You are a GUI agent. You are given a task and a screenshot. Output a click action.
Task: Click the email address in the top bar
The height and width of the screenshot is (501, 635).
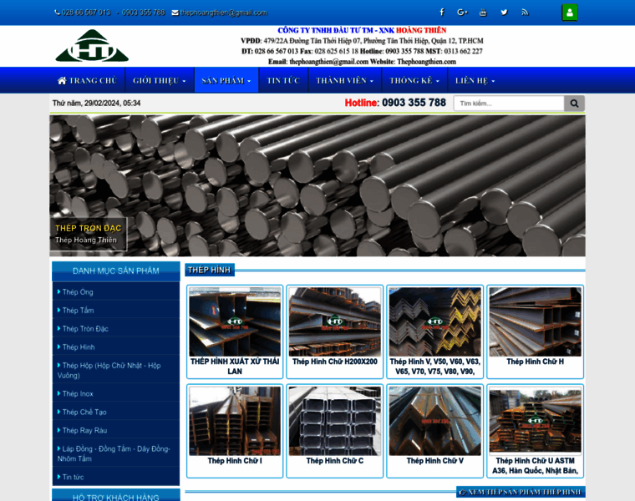pos(224,13)
